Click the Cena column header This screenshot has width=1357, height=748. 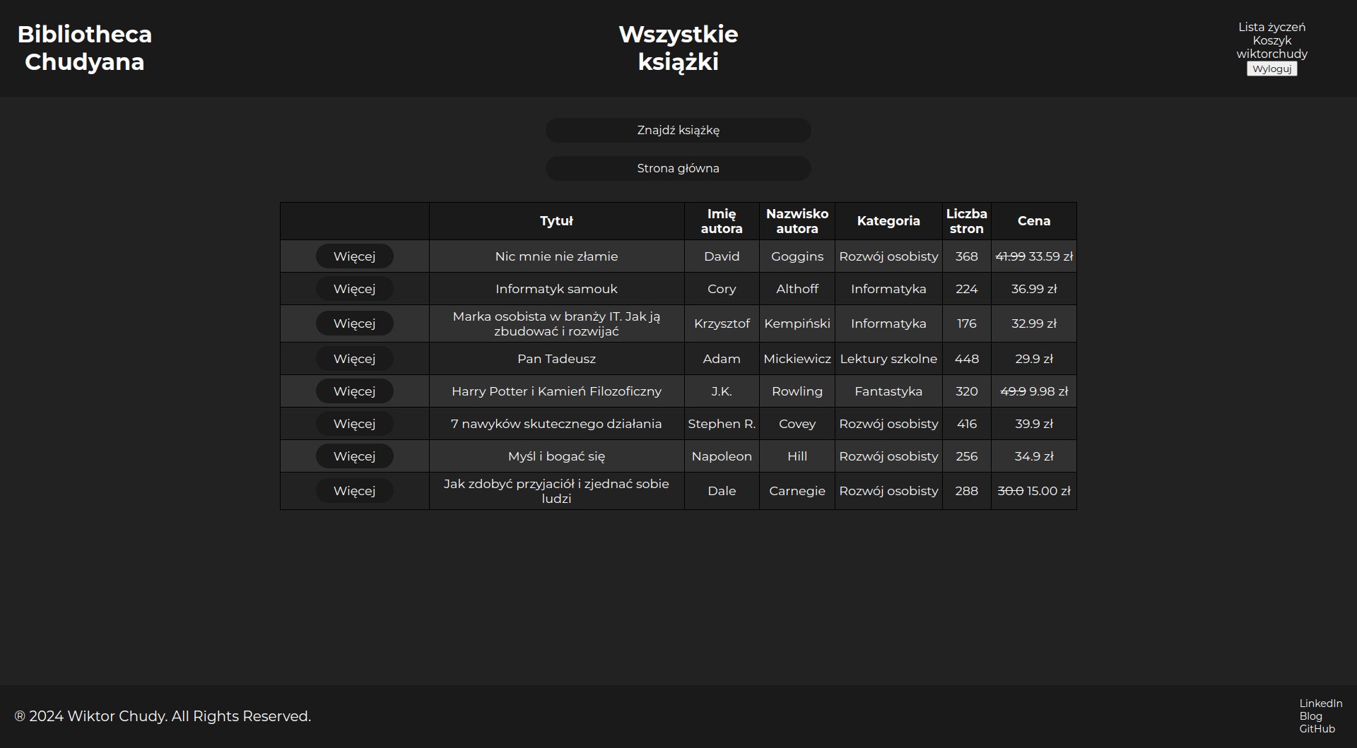coord(1033,221)
